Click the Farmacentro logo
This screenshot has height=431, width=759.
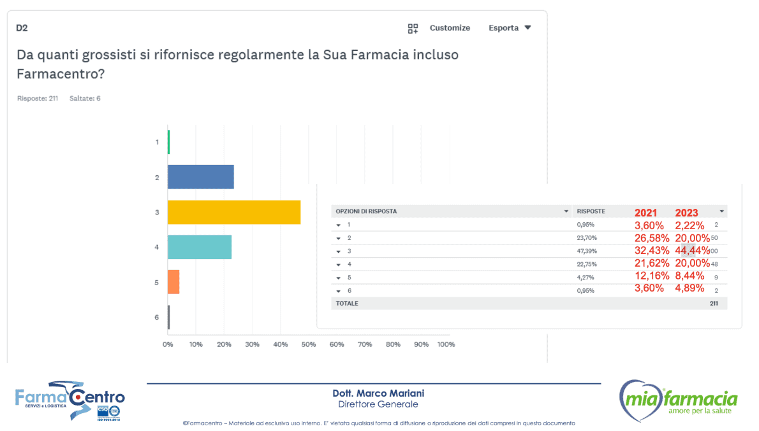point(70,400)
